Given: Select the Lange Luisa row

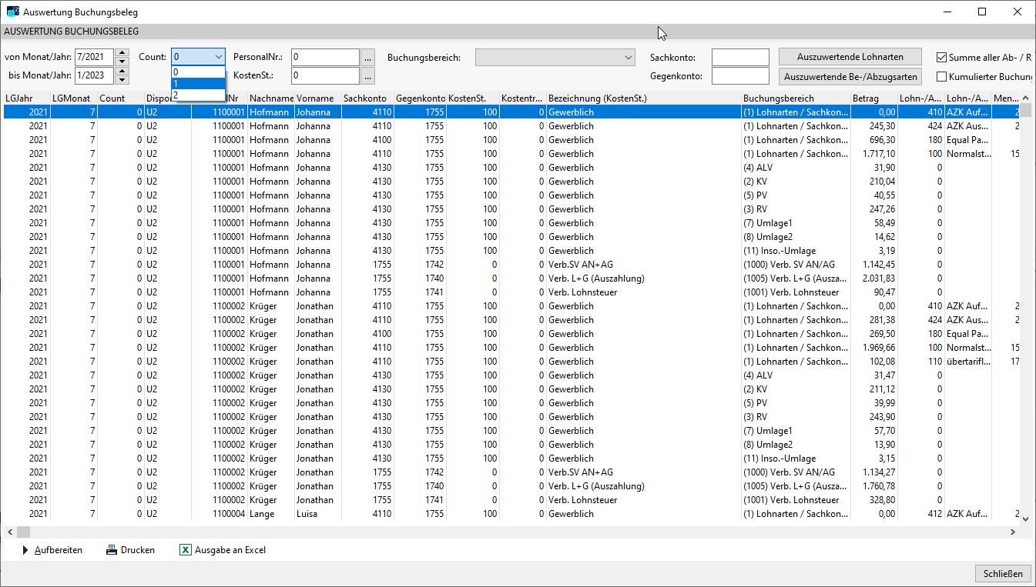Looking at the screenshot, I should [x=511, y=514].
